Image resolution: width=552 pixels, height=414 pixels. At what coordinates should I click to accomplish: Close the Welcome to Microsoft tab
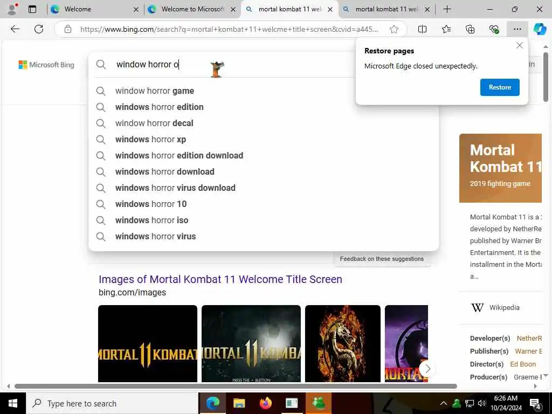pyautogui.click(x=233, y=10)
